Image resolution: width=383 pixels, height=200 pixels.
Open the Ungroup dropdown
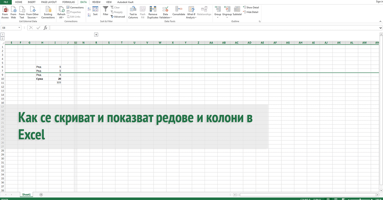[x=227, y=12]
